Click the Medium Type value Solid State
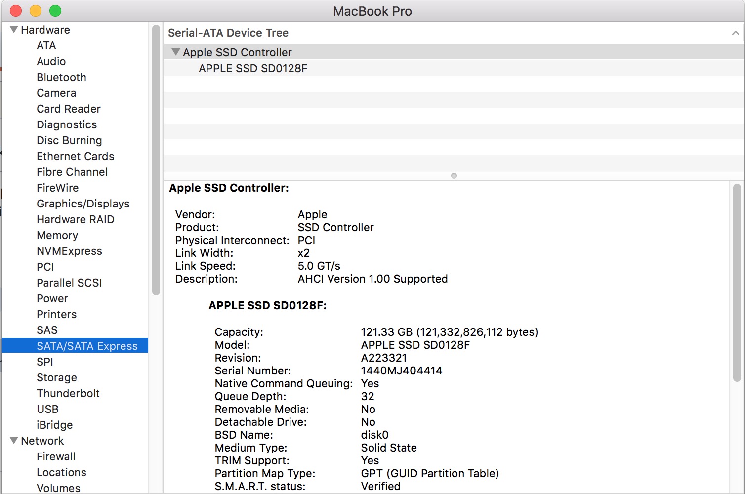Screen dimensions: 745x494 [x=389, y=448]
